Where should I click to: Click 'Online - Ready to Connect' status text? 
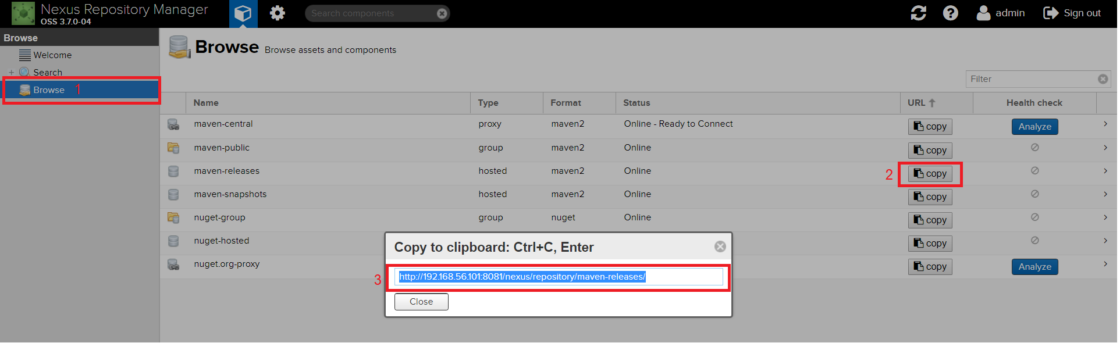pos(678,124)
